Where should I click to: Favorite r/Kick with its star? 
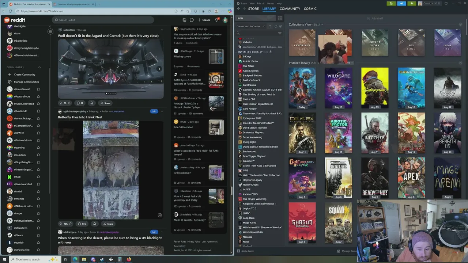click(x=38, y=177)
